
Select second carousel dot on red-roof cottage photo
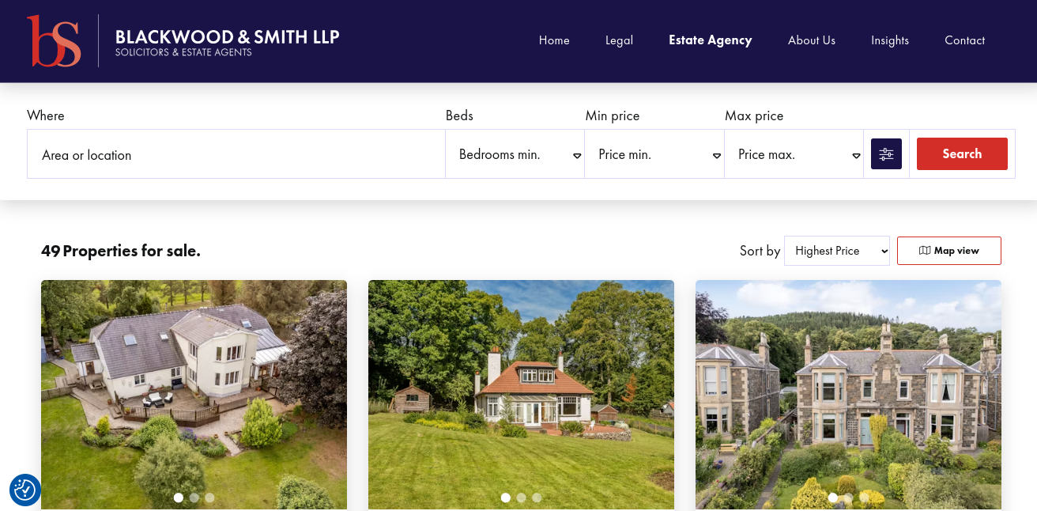[x=521, y=498]
